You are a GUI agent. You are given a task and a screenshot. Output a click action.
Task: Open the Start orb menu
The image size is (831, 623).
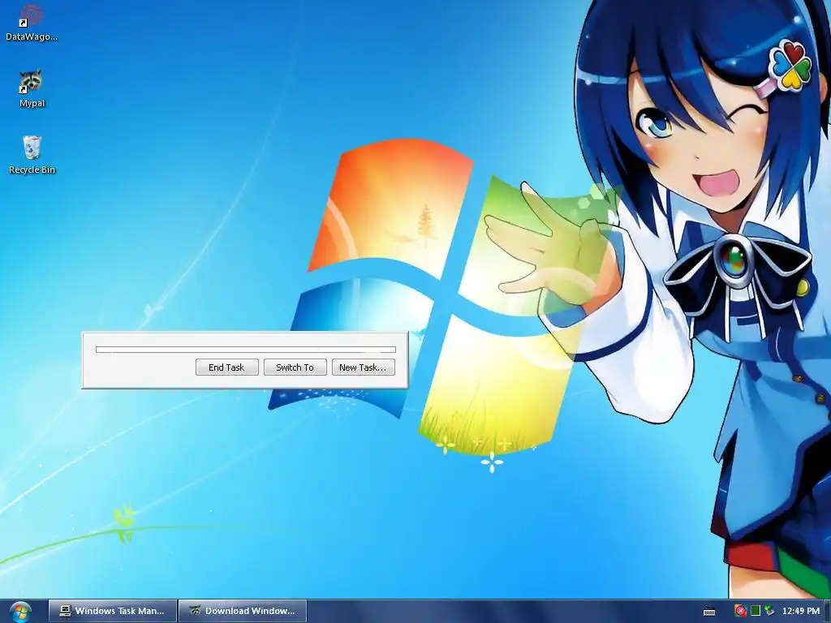point(19,612)
